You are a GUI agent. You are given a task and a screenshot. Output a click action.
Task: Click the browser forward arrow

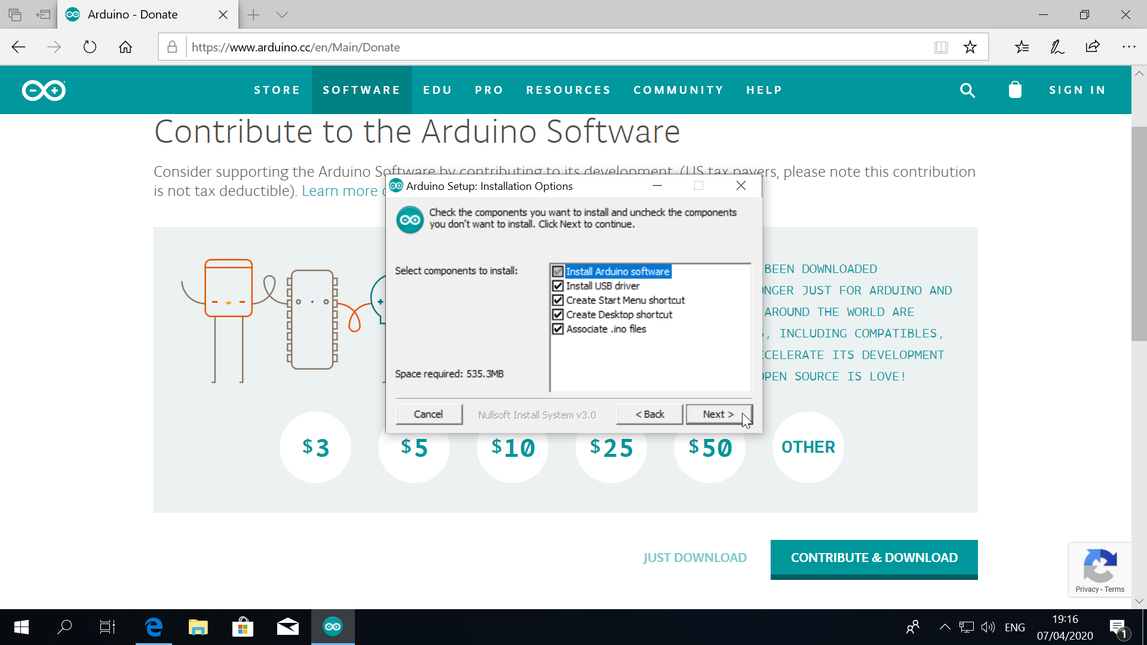click(54, 47)
